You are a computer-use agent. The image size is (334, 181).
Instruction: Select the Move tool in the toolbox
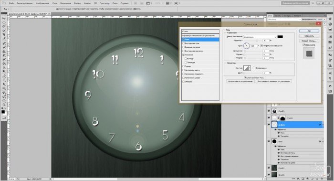4,19
